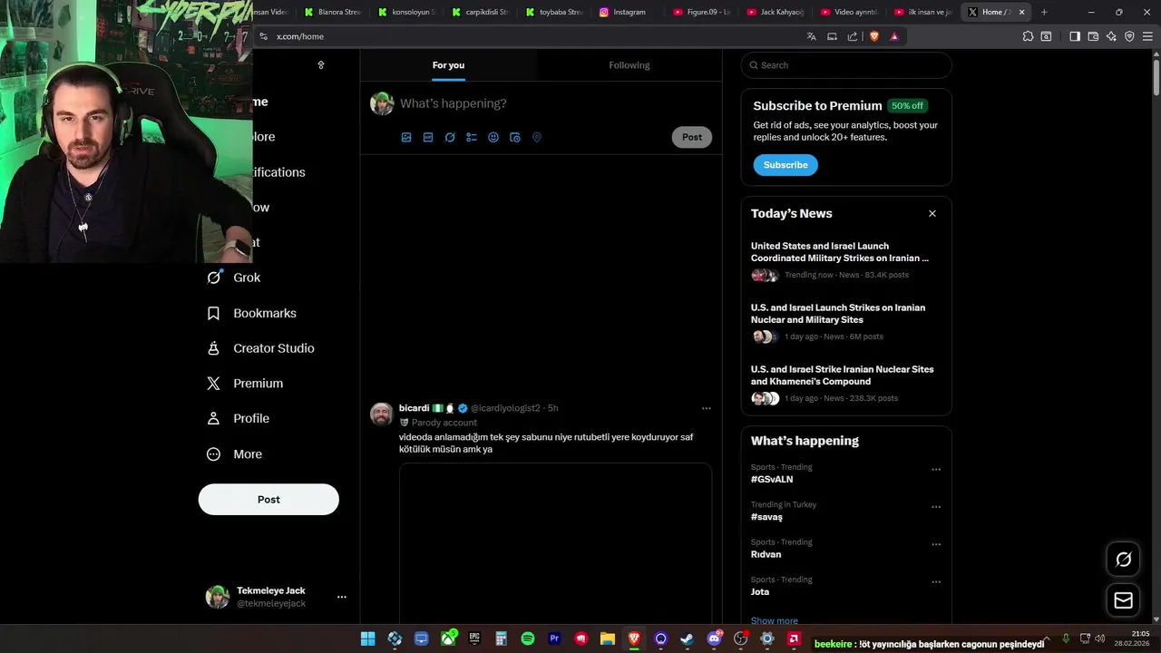This screenshot has height=653, width=1161.
Task: Add an image via media icon
Action: 406,137
